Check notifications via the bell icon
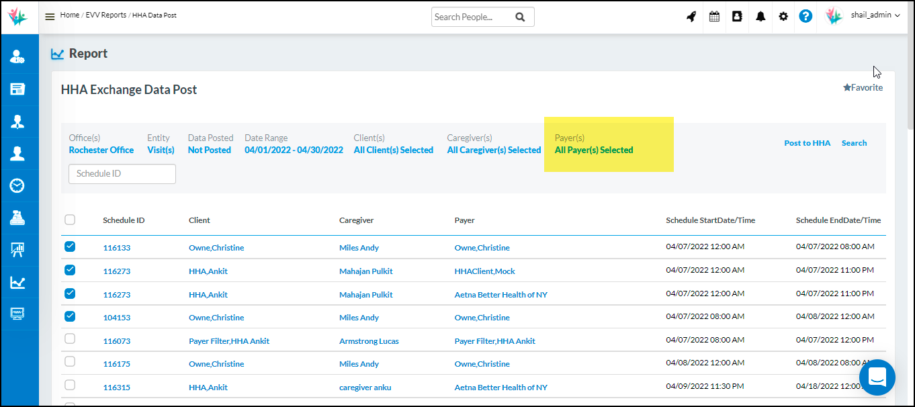The width and height of the screenshot is (915, 407). (x=760, y=16)
